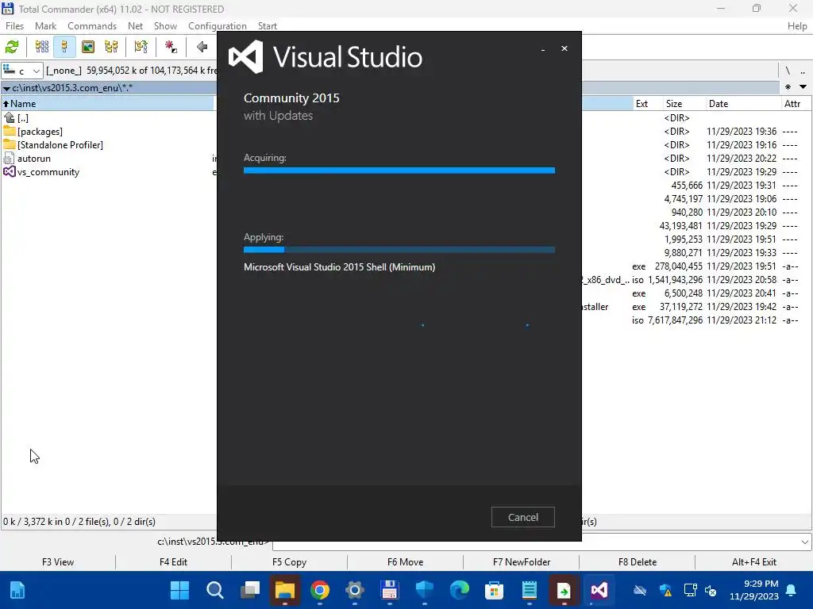Open Microsoft Store from taskbar
The height and width of the screenshot is (609, 813).
[494, 590]
